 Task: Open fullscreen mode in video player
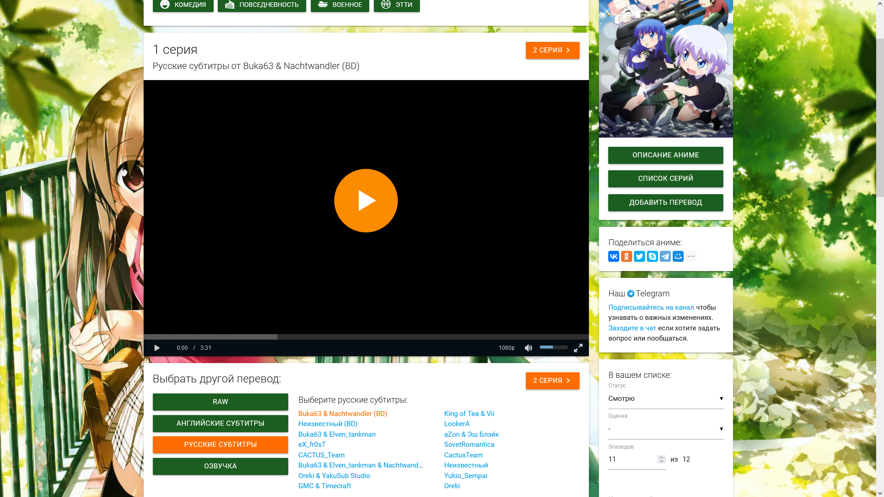coord(578,348)
